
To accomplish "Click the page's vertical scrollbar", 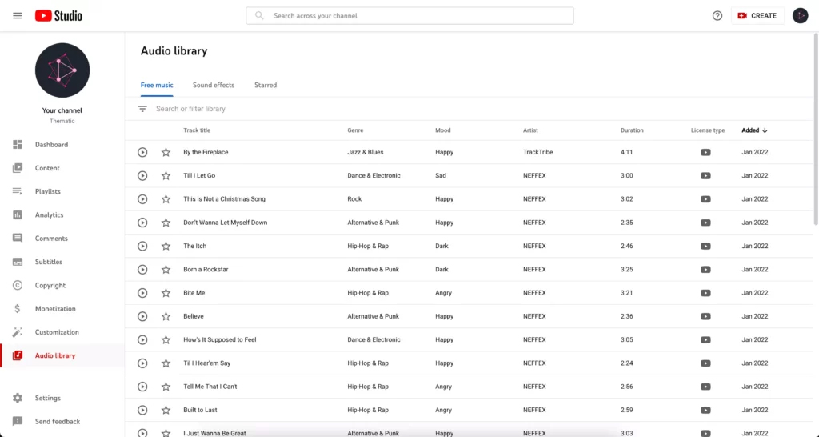I will click(815, 128).
